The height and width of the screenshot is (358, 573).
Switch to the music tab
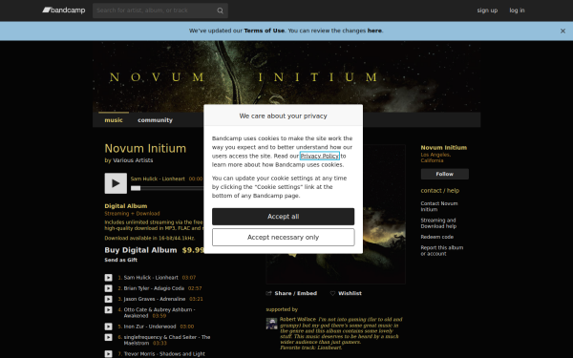click(x=114, y=120)
